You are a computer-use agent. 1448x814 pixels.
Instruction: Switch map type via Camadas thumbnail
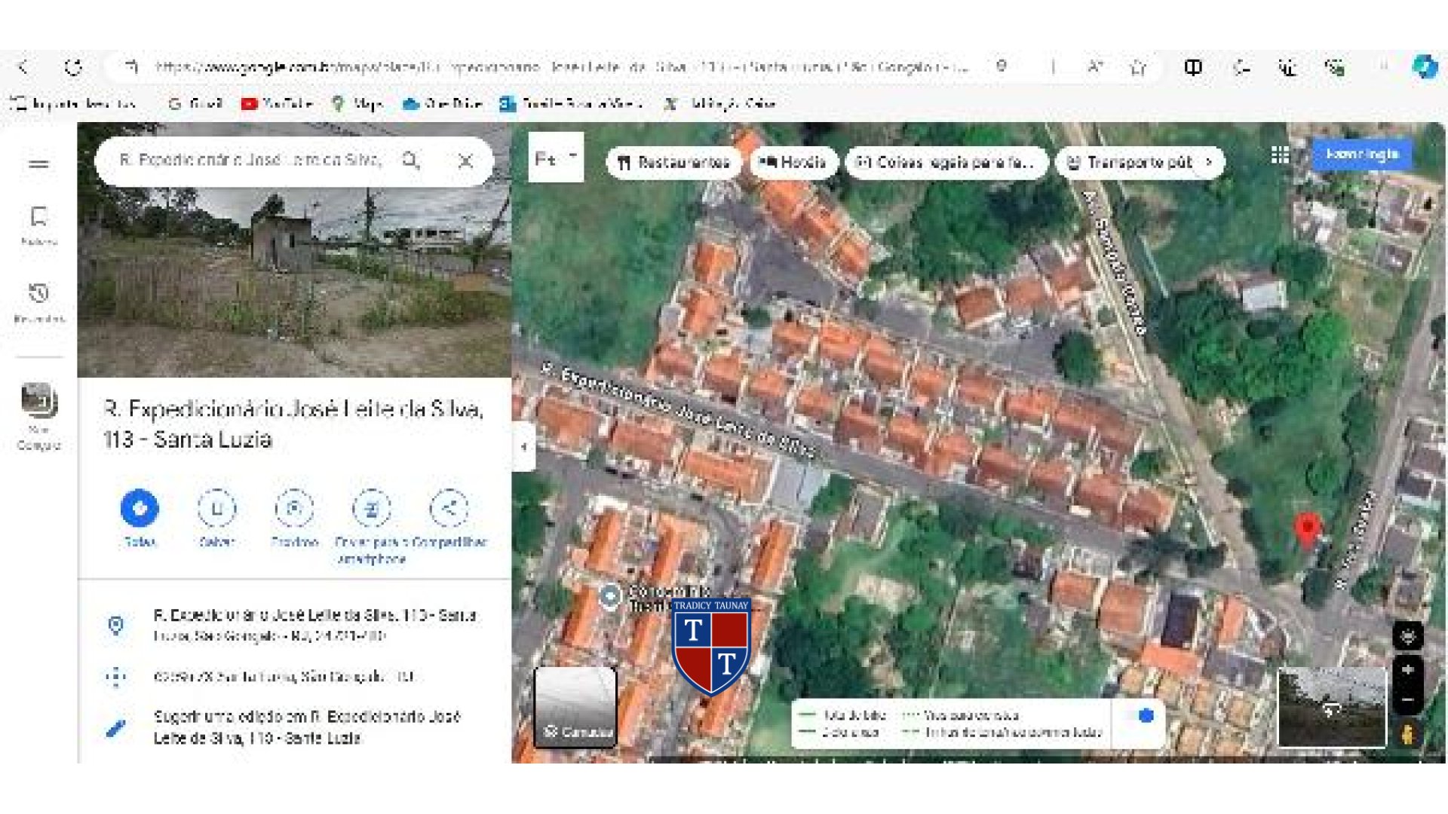click(575, 707)
